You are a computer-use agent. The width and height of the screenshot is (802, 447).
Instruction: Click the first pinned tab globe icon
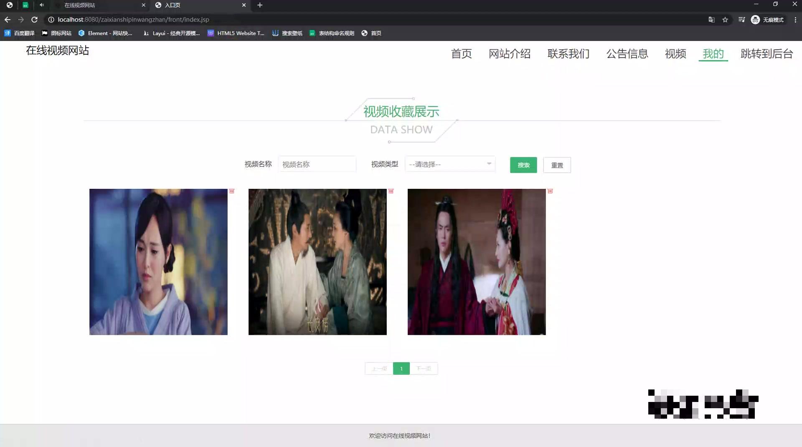(x=10, y=5)
